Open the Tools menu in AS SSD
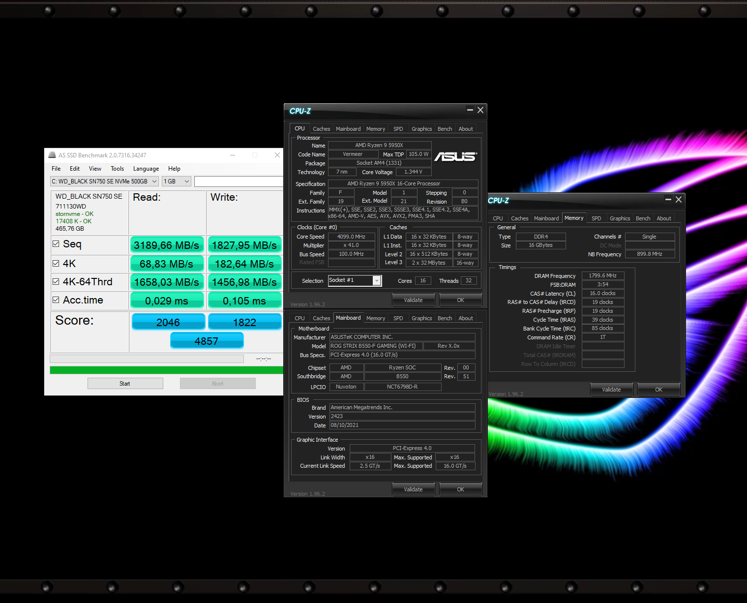Image resolution: width=747 pixels, height=603 pixels. (x=117, y=169)
